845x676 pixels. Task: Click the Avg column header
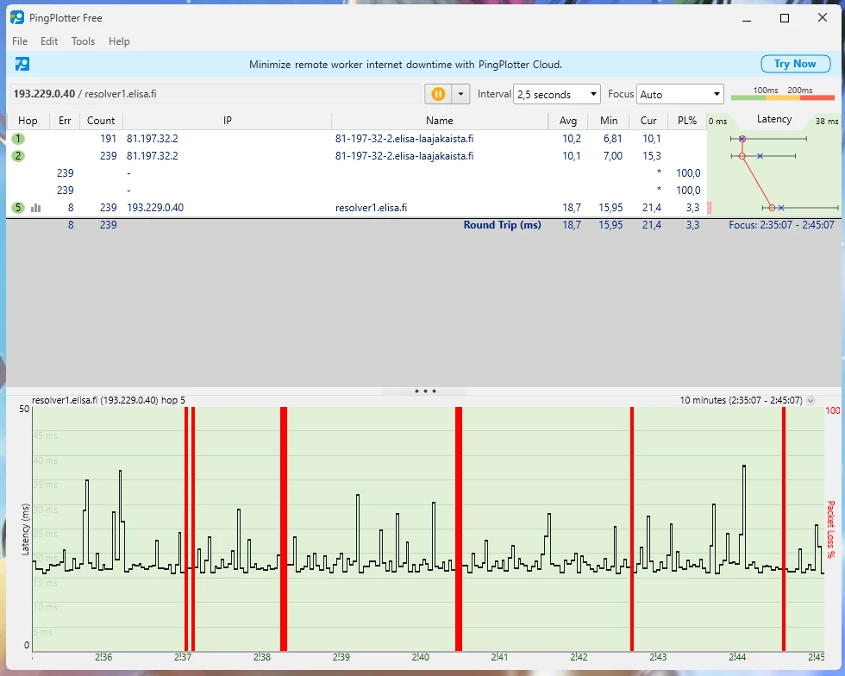568,121
